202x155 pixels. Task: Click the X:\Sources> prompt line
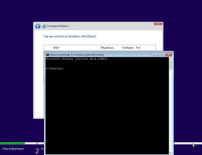click(x=55, y=69)
